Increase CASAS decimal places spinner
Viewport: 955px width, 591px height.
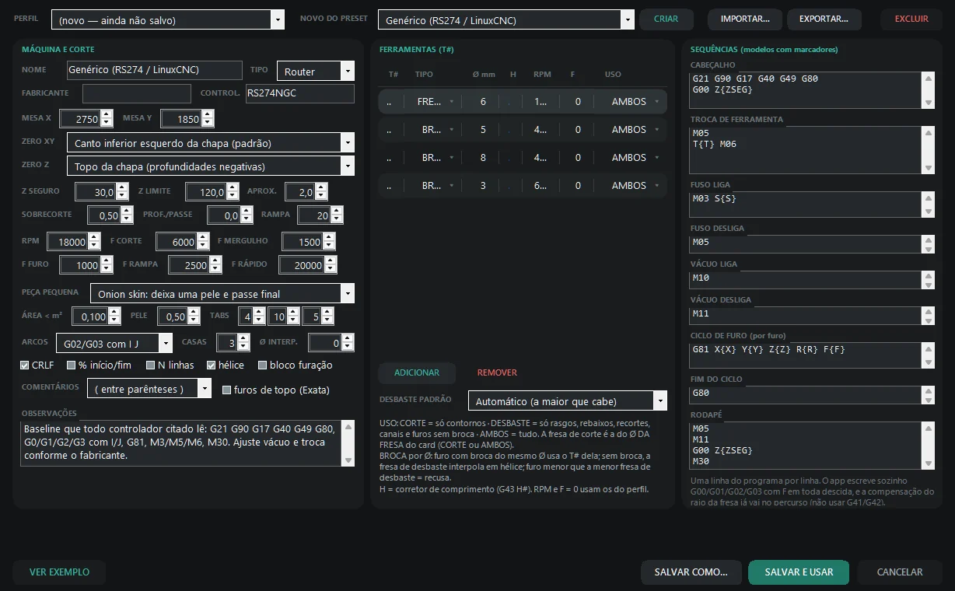243,338
